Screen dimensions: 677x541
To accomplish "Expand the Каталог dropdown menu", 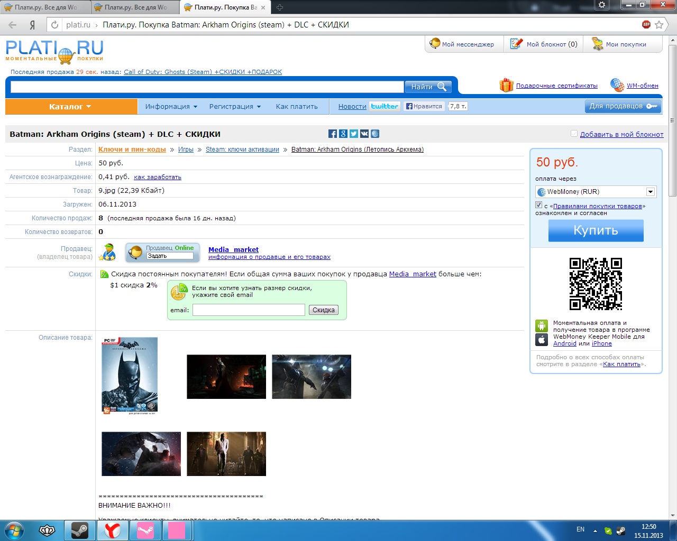I will pyautogui.click(x=71, y=107).
